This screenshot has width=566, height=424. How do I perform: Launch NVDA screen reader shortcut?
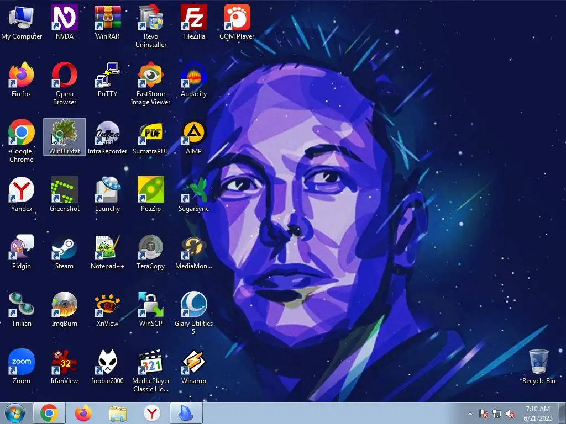coord(65,22)
